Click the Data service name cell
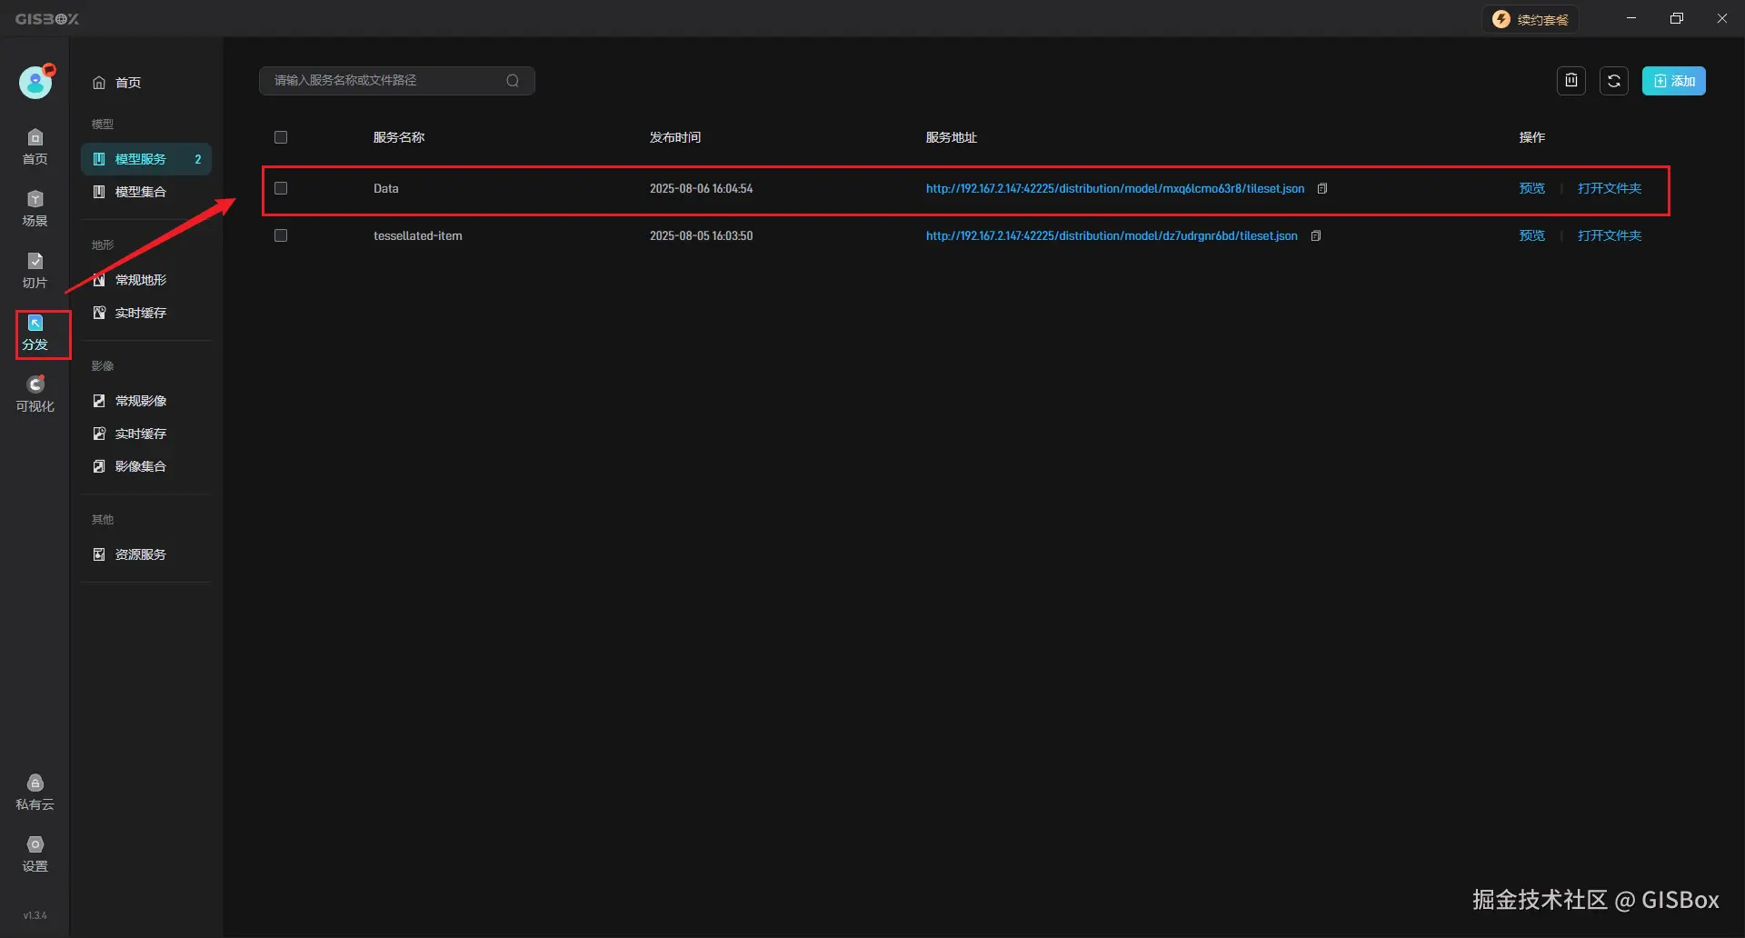The image size is (1745, 938). click(x=386, y=189)
